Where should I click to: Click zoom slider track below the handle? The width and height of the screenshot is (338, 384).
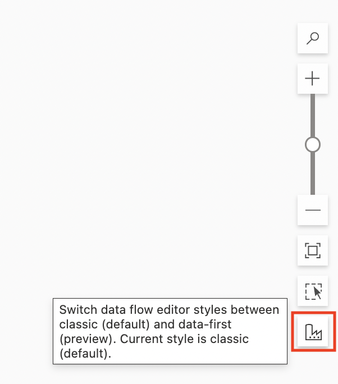click(x=313, y=173)
